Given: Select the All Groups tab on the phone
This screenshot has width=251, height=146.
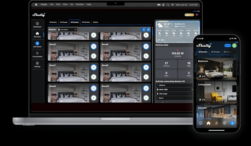Looking at the screenshot, I should pyautogui.click(x=215, y=52).
